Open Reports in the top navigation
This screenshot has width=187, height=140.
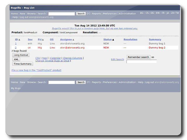[96, 14]
